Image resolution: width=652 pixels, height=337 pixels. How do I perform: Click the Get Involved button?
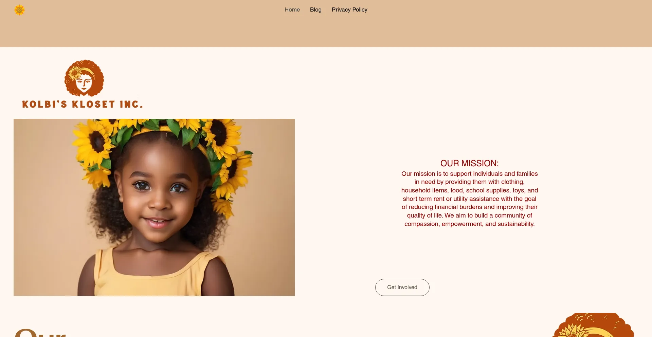[x=402, y=287]
